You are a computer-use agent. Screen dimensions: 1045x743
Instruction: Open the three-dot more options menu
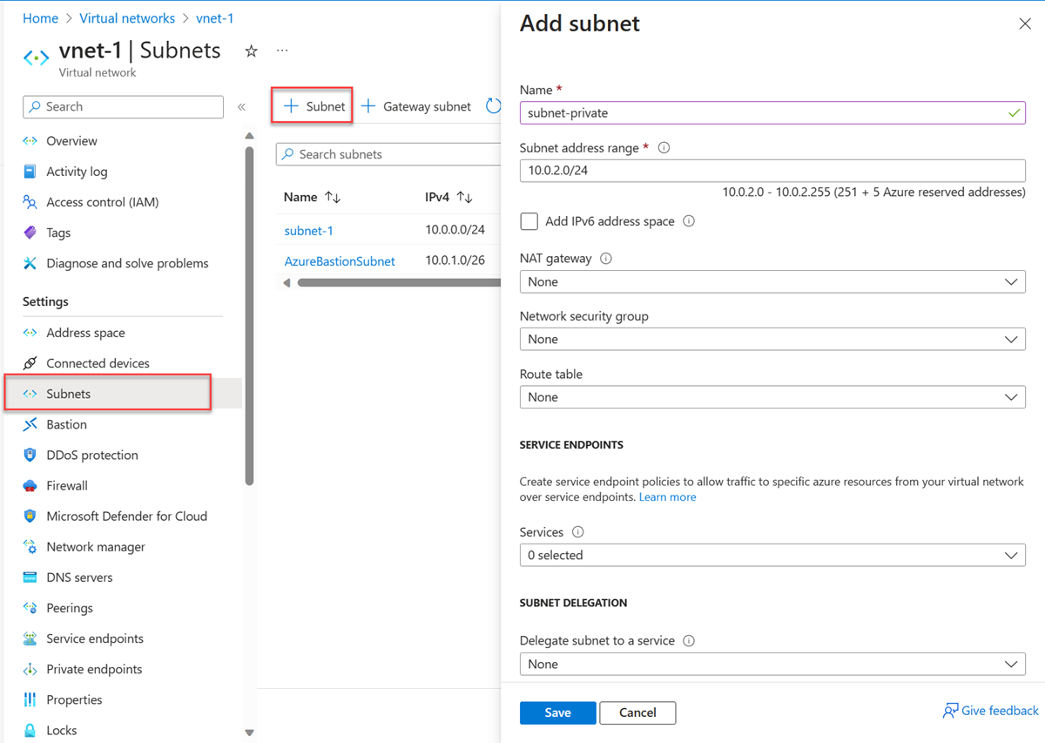point(282,51)
